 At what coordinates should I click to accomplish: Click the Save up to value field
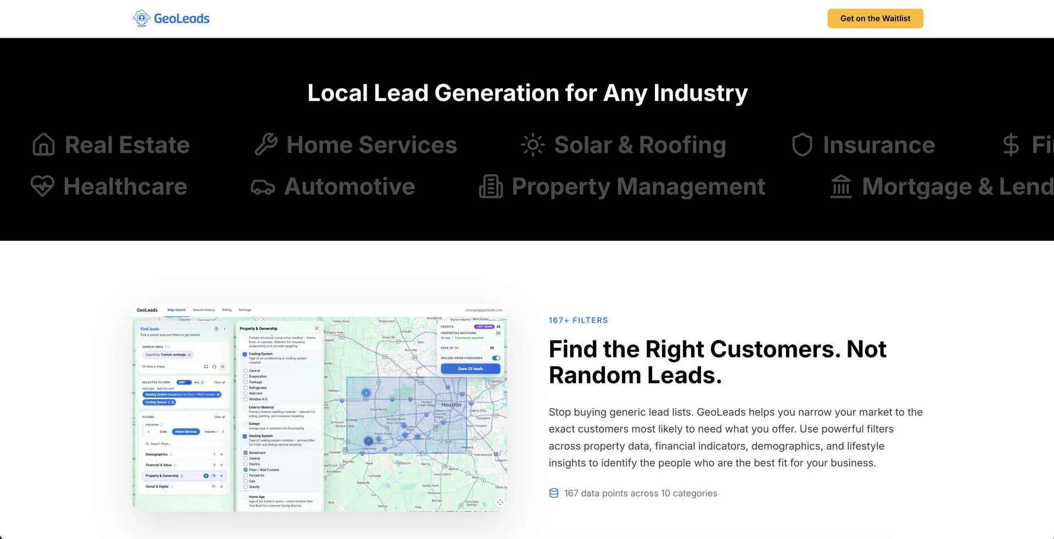[x=491, y=348]
